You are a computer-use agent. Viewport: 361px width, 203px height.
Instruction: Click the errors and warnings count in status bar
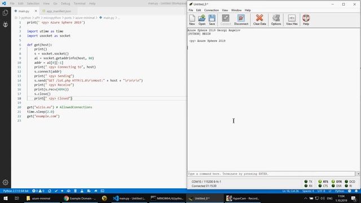tap(38, 191)
